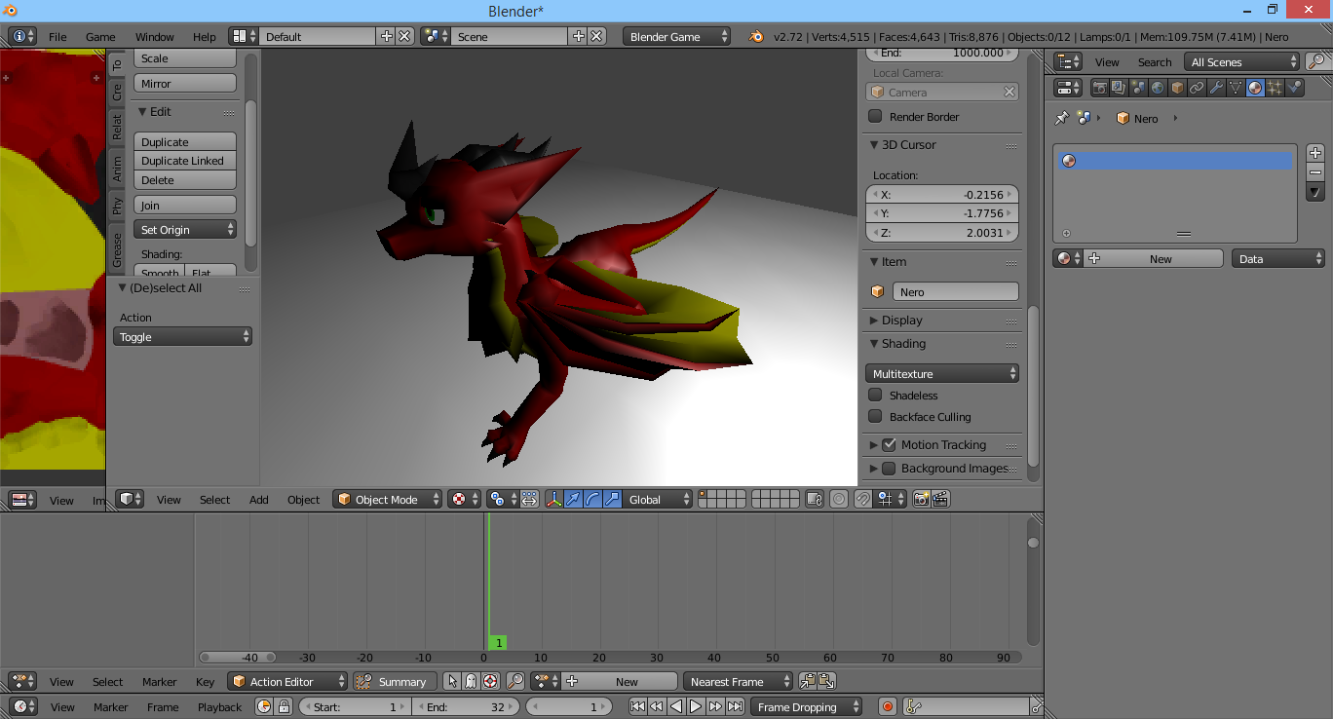Enable the translate manipulator arrow
Image resolution: width=1333 pixels, height=719 pixels.
573,499
